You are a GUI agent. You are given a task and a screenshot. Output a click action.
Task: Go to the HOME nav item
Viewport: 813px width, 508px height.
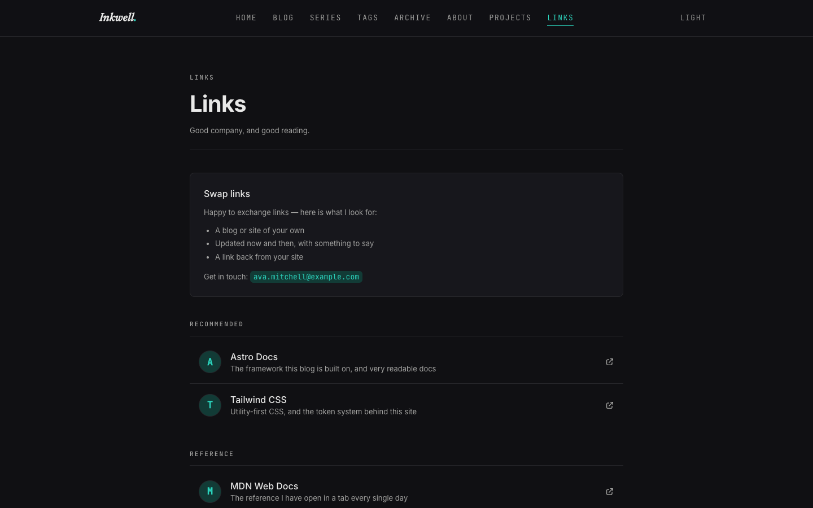click(x=246, y=18)
